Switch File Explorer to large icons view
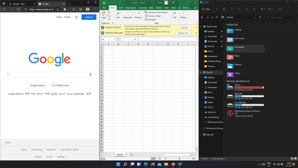 pyautogui.click(x=296, y=158)
